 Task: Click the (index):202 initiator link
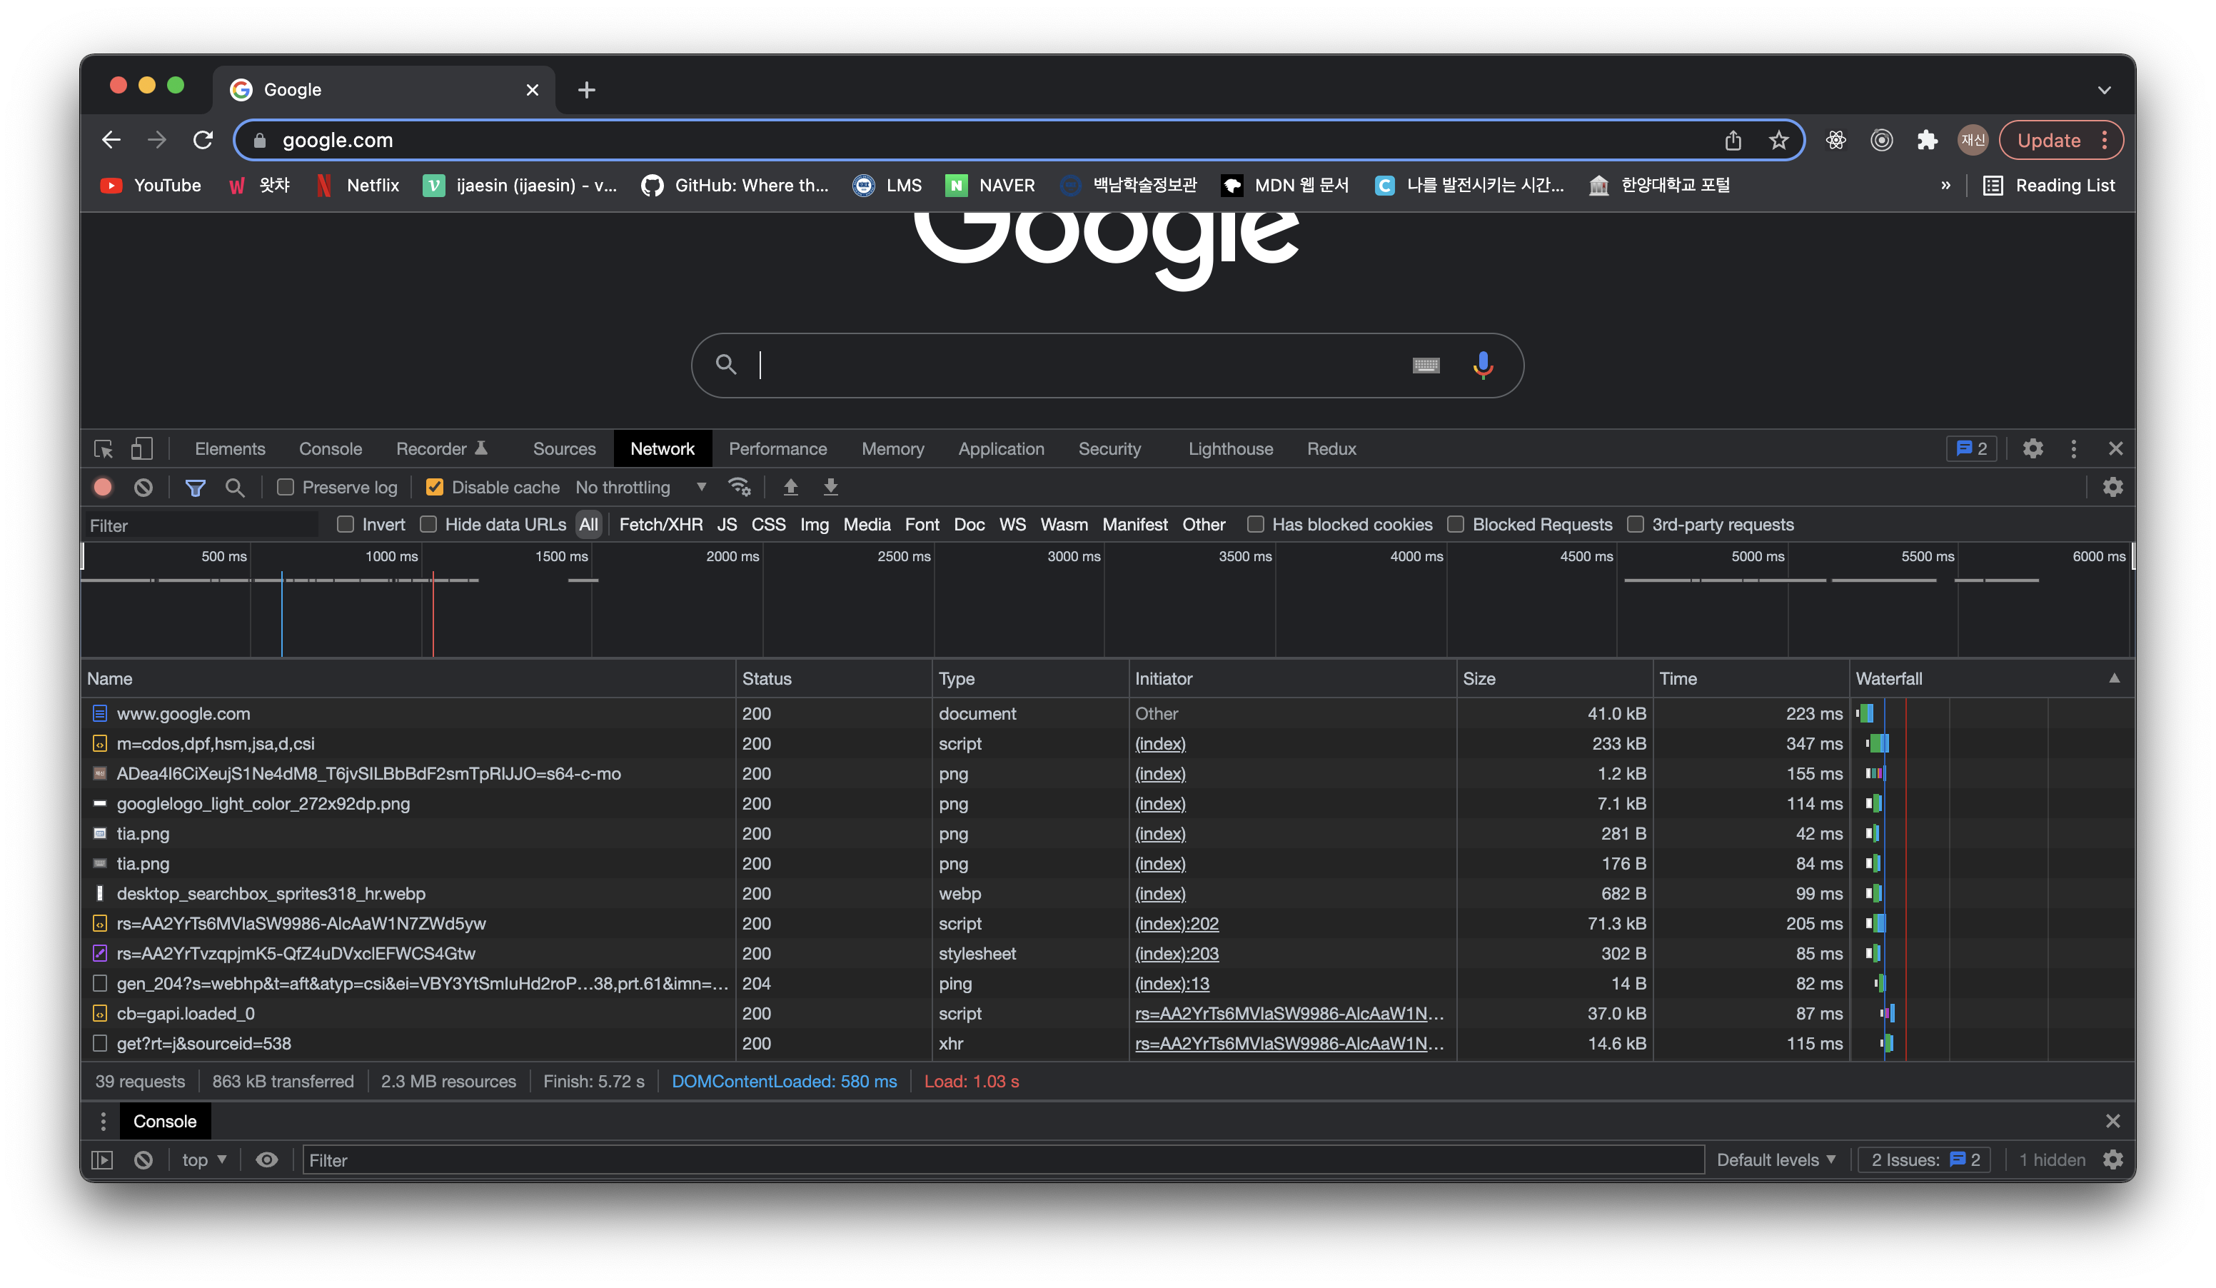click(x=1177, y=924)
